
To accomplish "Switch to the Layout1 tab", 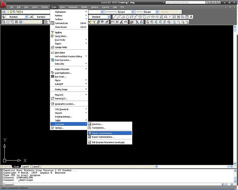I will [x=26, y=167].
